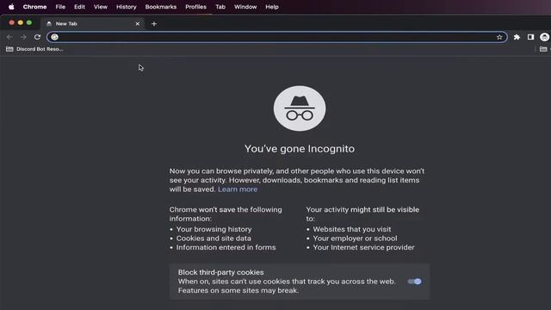Focus the address bar
Screen dimensions: 551x310
click(x=277, y=37)
